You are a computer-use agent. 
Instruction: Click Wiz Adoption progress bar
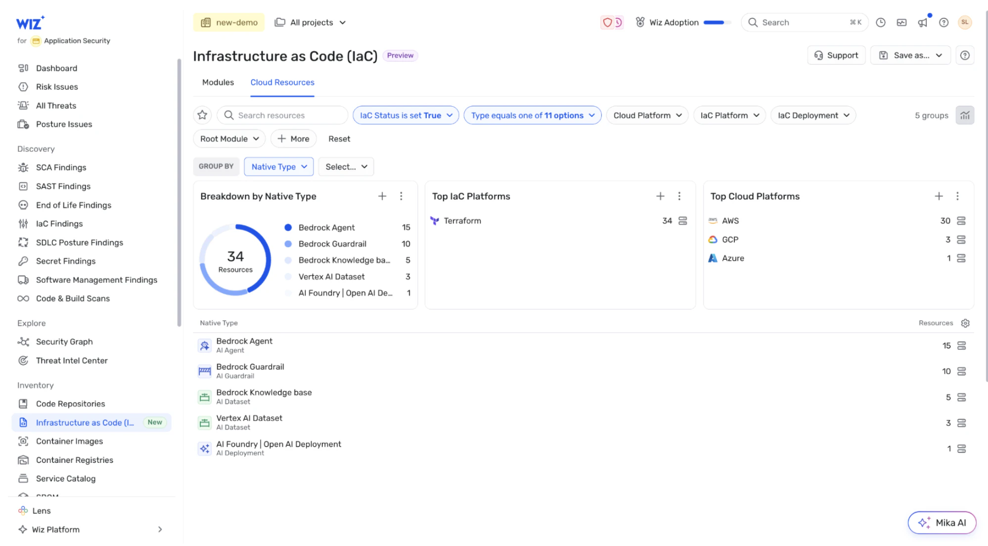pyautogui.click(x=717, y=22)
